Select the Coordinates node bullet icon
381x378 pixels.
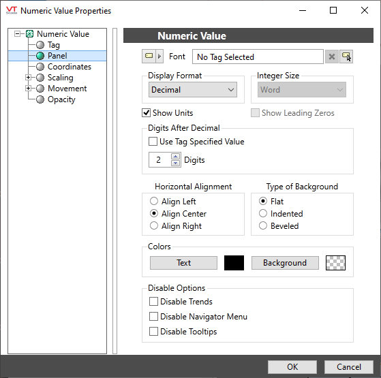(40, 67)
